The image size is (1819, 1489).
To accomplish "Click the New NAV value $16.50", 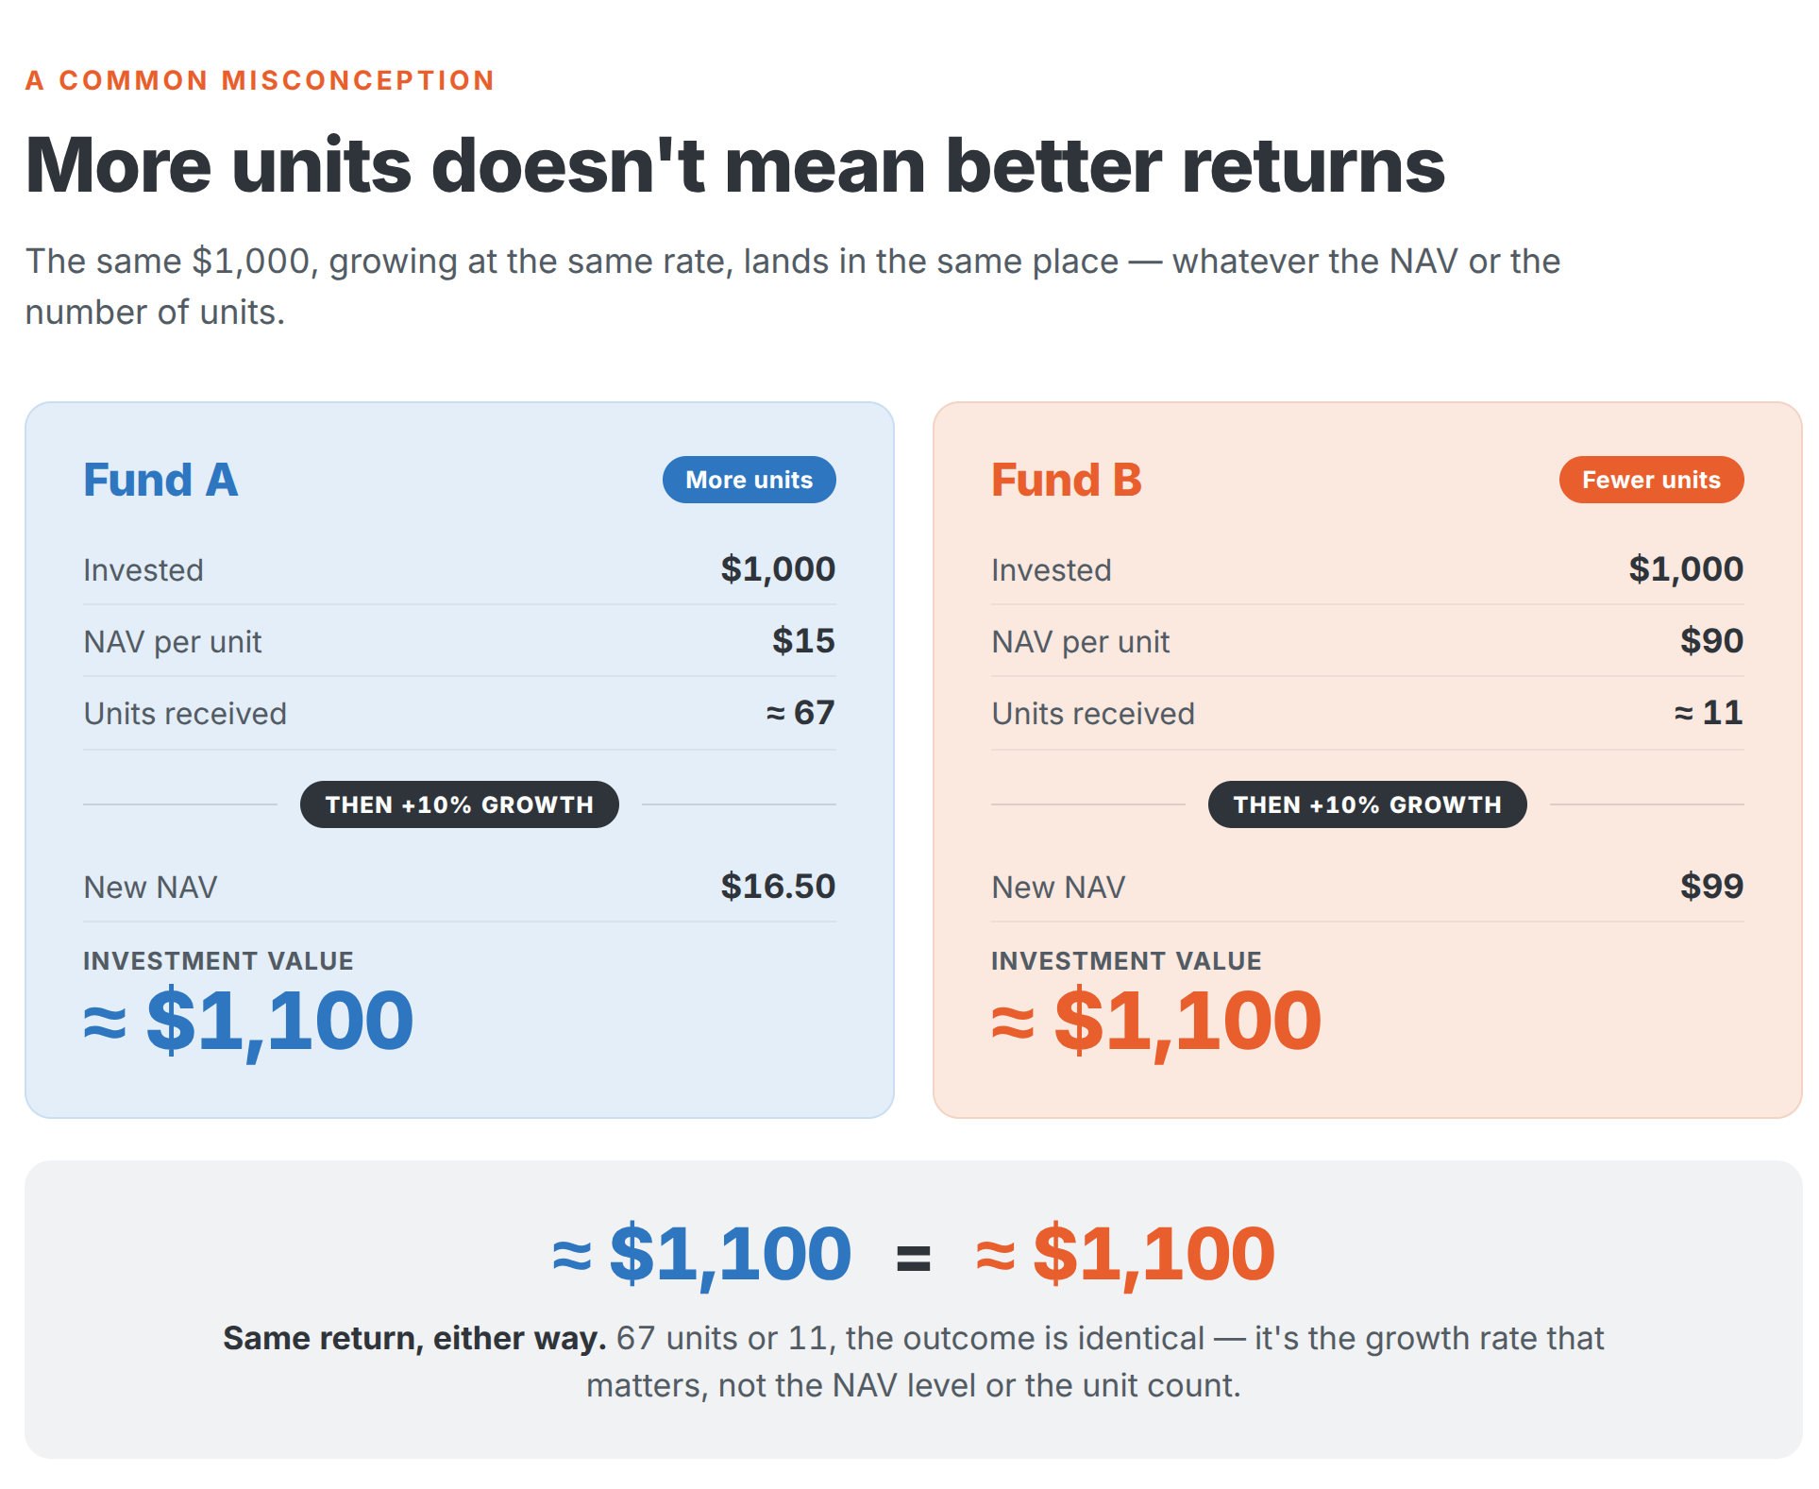I will point(778,887).
